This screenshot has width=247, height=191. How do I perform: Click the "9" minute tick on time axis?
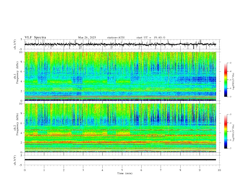point(200,170)
